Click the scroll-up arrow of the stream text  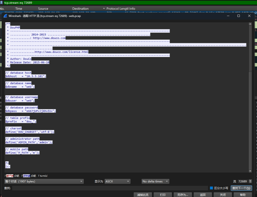point(250,24)
